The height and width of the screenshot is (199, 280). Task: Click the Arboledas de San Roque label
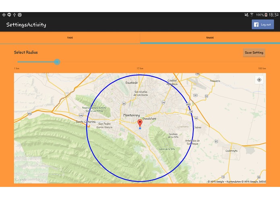[x=192, y=142]
